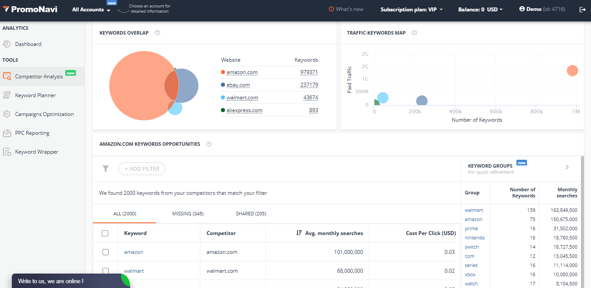Expand the Subscription plan VIP dropdown
Image resolution: width=591 pixels, height=288 pixels.
tap(412, 9)
